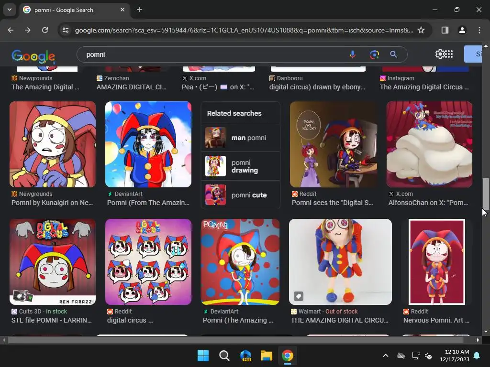Select the pomni Google Search tab

74,10
